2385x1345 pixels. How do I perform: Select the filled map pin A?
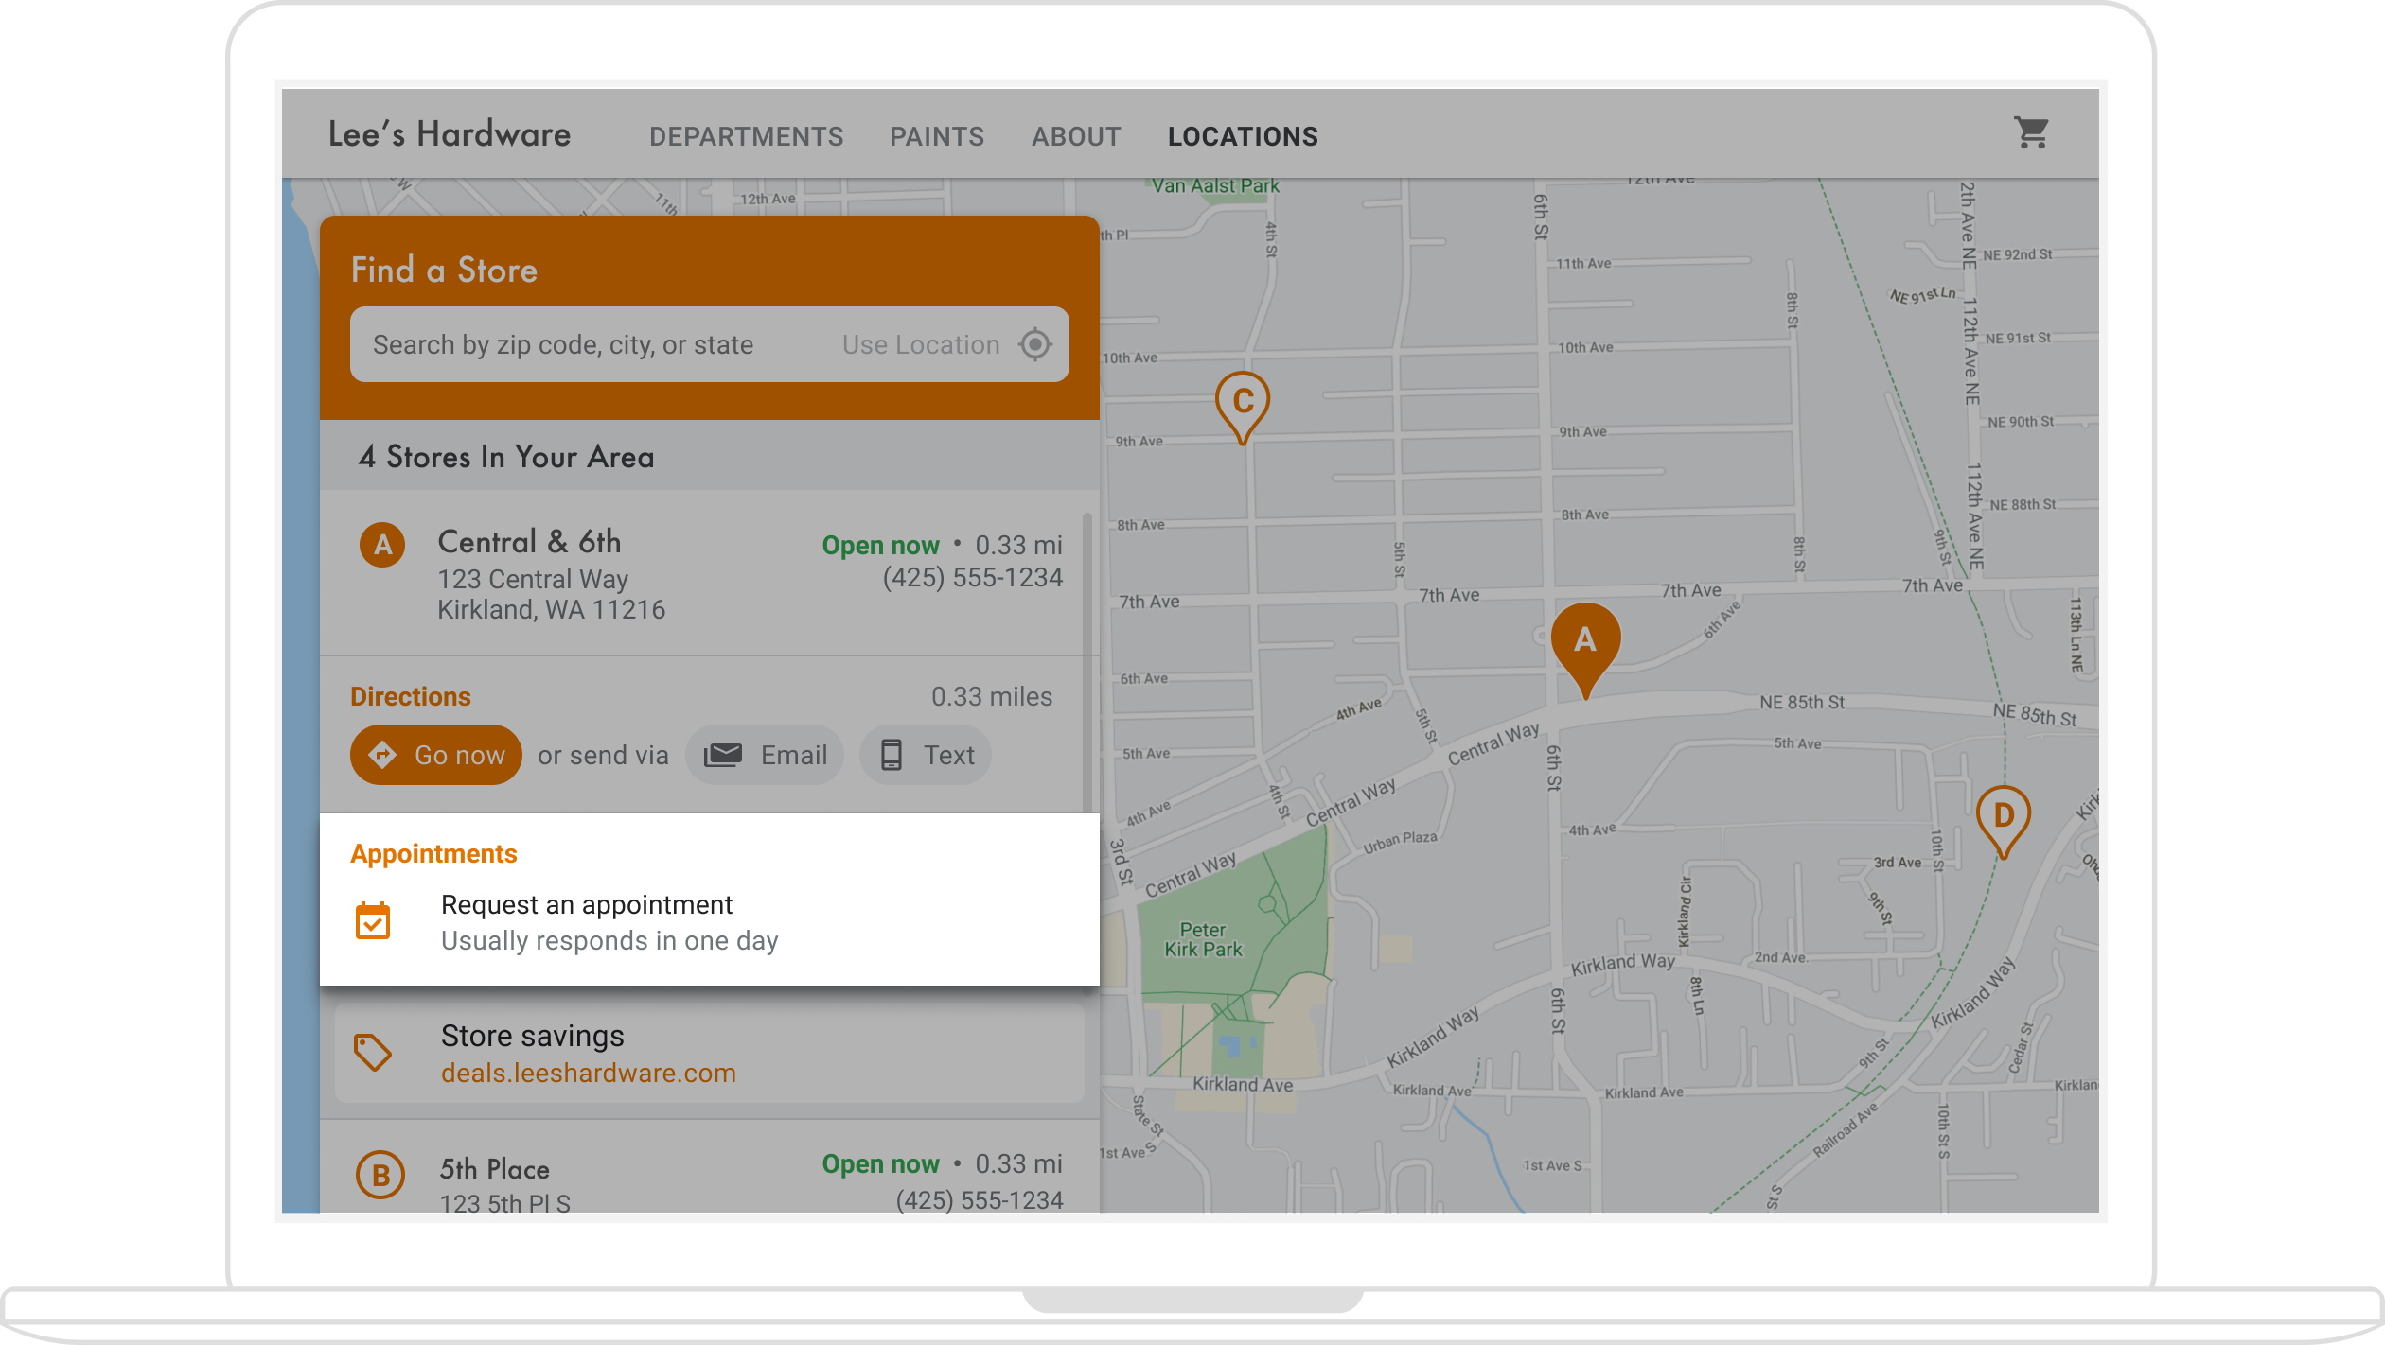tap(1585, 642)
